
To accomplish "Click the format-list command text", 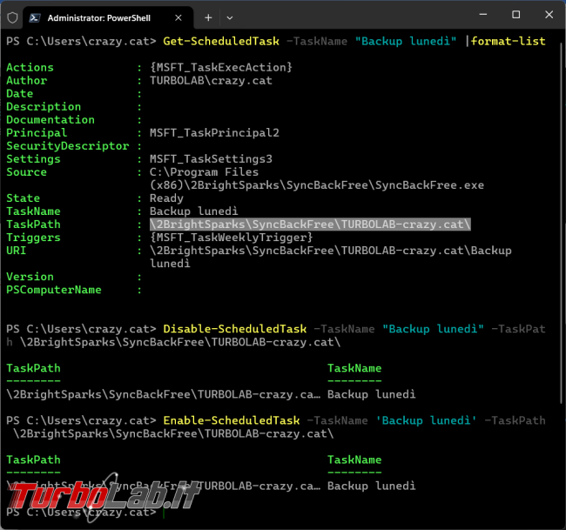I will (x=508, y=41).
